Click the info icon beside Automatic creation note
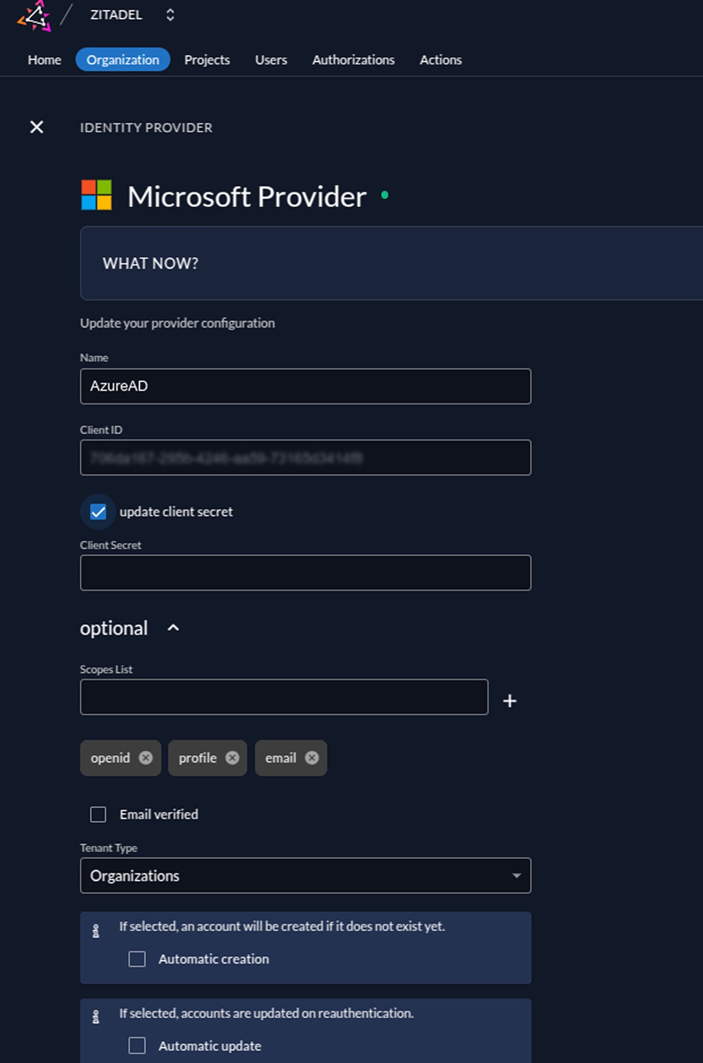The width and height of the screenshot is (703, 1063). [96, 931]
